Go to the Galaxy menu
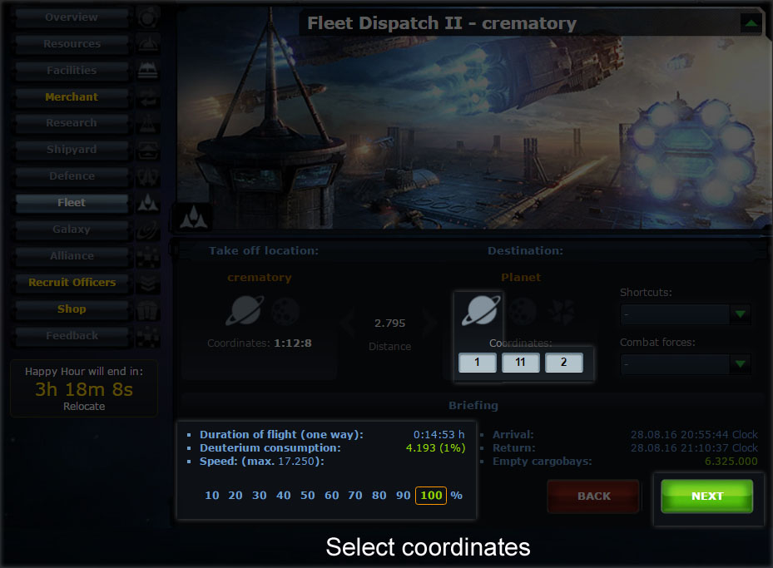773x568 pixels. pos(72,230)
